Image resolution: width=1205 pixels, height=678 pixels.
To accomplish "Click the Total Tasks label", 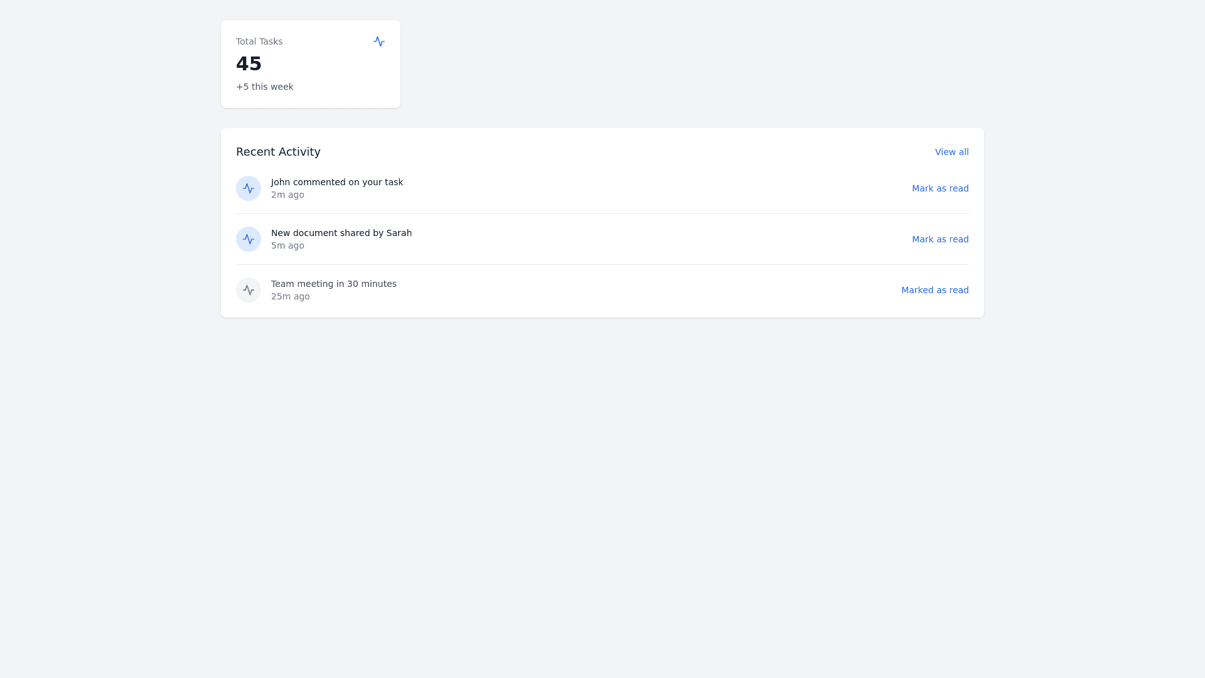I will [x=259, y=41].
